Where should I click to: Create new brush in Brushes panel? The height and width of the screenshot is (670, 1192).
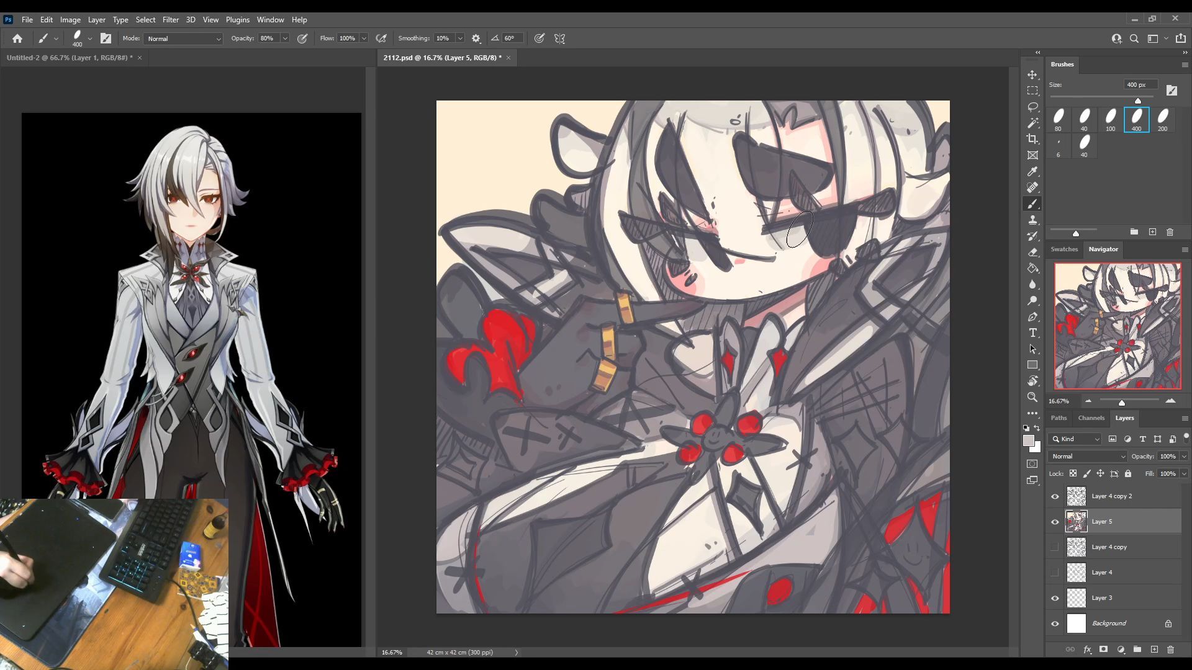tap(1152, 232)
